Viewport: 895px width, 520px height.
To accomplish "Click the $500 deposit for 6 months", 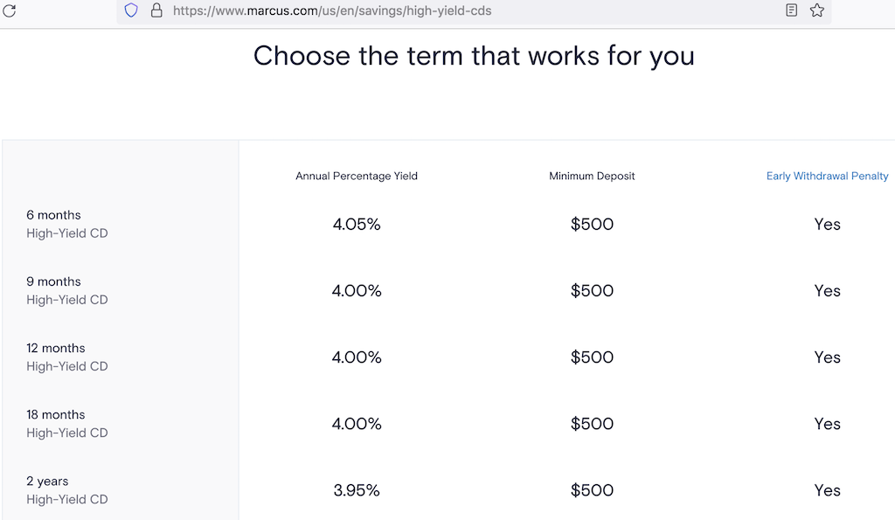I will pyautogui.click(x=592, y=225).
